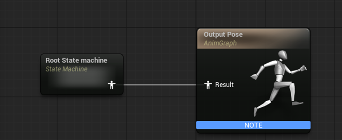Image resolution: width=342 pixels, height=140 pixels.
Task: Click the Root State machine output pose pin
Action: pyautogui.click(x=111, y=85)
